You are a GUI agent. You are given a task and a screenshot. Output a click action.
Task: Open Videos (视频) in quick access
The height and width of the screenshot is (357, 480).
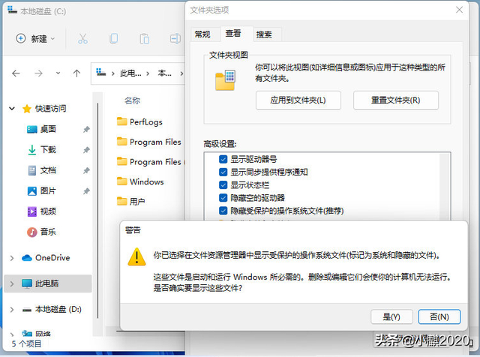[31, 211]
